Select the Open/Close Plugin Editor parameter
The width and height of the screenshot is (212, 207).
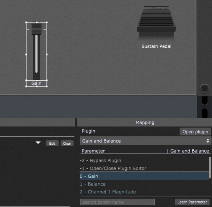[x=113, y=168]
